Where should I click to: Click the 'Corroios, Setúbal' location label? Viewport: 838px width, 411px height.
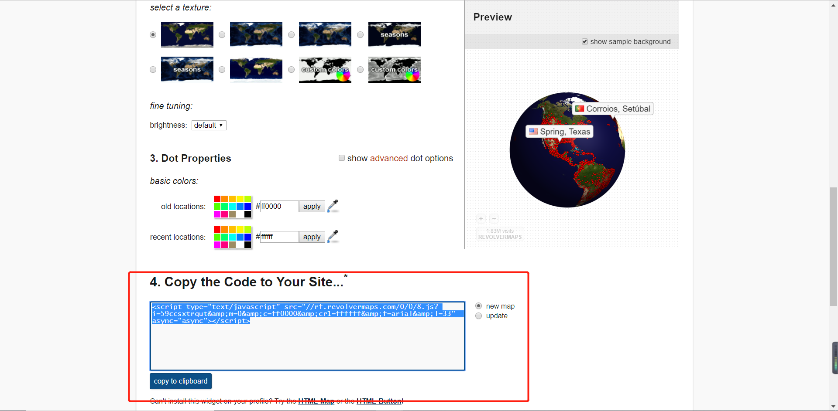612,109
